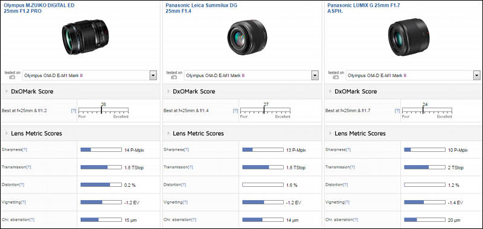The width and height of the screenshot is (483, 229).
Task: Click Sharpness [?] help for Olympus F1.2 lens
Action: (x=25, y=149)
